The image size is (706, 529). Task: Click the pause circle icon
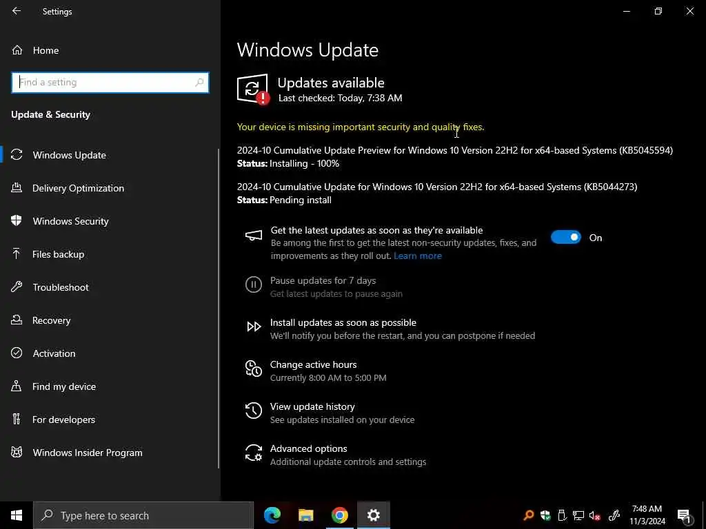(254, 284)
